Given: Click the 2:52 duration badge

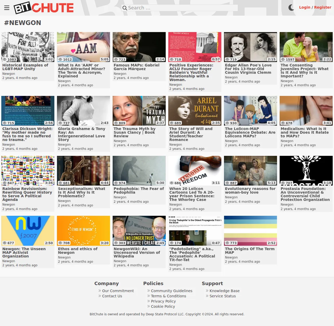Looking at the screenshot, I should 272,243.
